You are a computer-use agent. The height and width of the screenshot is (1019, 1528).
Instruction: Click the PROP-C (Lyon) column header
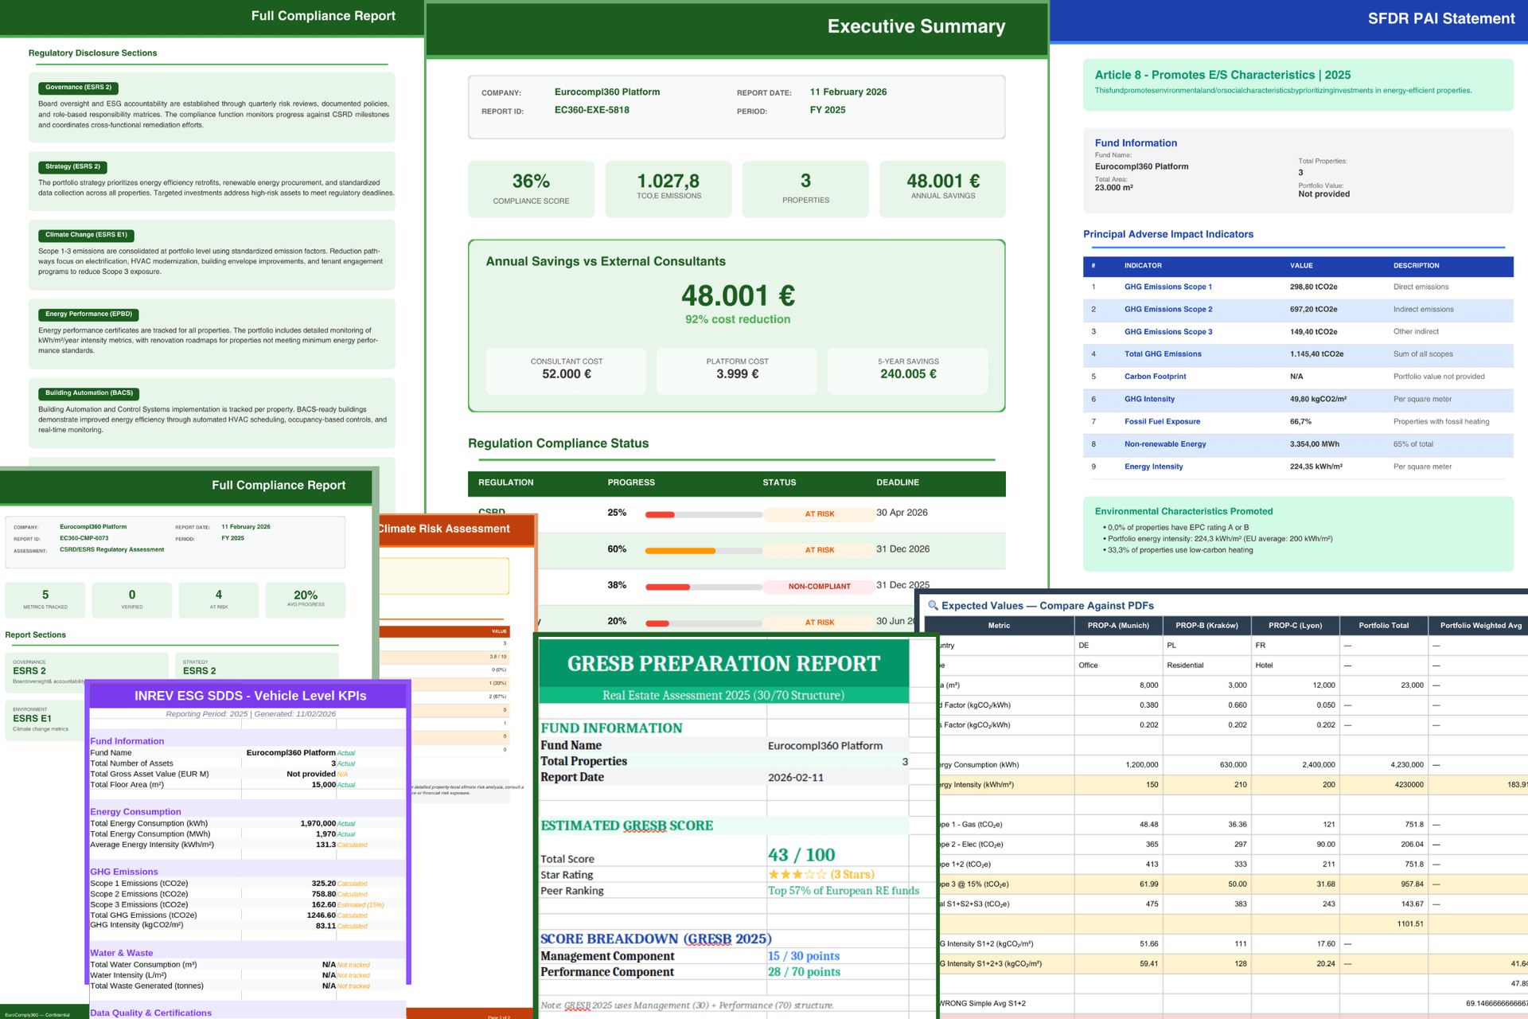[1295, 626]
